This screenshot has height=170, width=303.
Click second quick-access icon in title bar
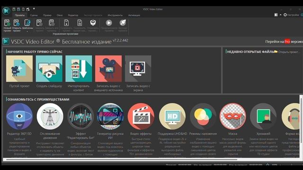18,9
